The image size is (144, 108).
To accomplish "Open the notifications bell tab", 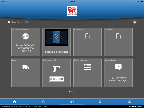I will (x=43, y=102).
